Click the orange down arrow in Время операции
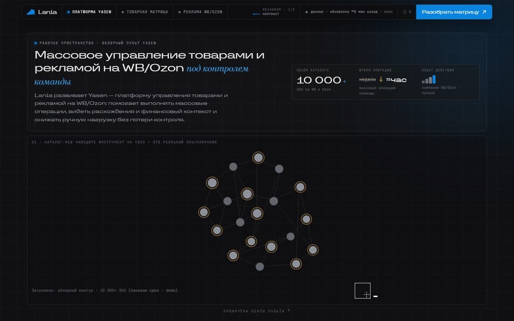This screenshot has height=321, width=514. [381, 80]
